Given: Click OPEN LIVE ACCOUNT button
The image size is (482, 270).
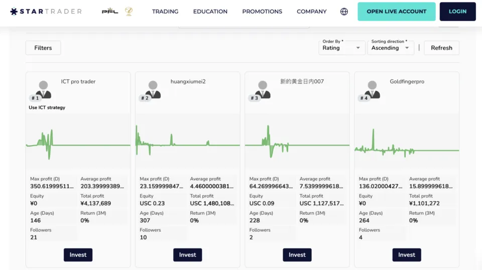Looking at the screenshot, I should [x=396, y=12].
